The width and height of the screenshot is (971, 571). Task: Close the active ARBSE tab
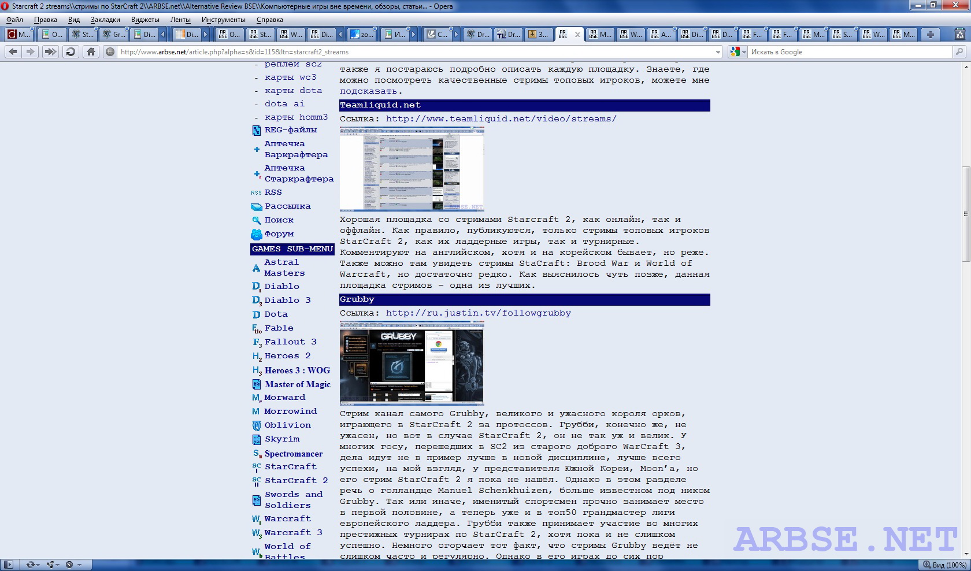[x=577, y=35]
